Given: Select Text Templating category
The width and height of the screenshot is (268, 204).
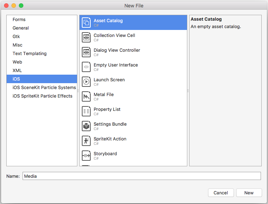Looking at the screenshot, I should [42, 54].
